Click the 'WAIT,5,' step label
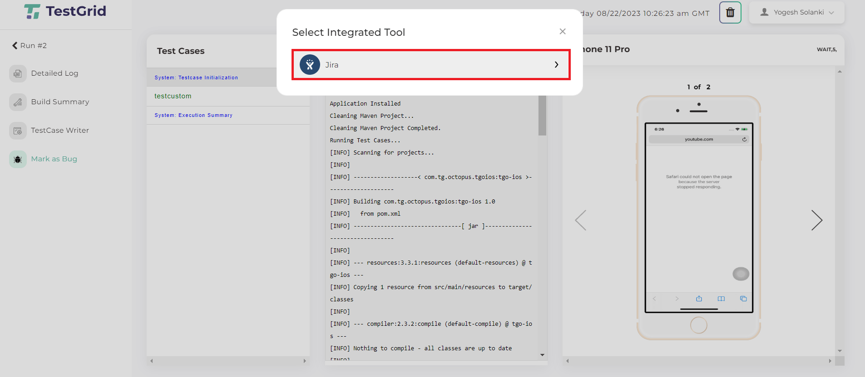The height and width of the screenshot is (377, 865). tap(827, 49)
